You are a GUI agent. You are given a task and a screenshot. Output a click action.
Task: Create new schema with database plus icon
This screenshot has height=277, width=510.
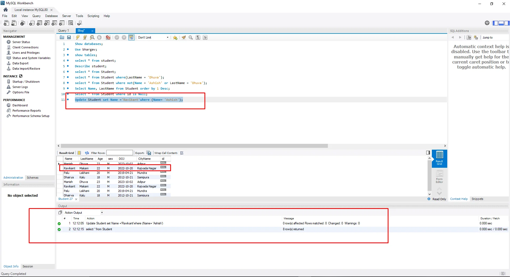(x=32, y=23)
